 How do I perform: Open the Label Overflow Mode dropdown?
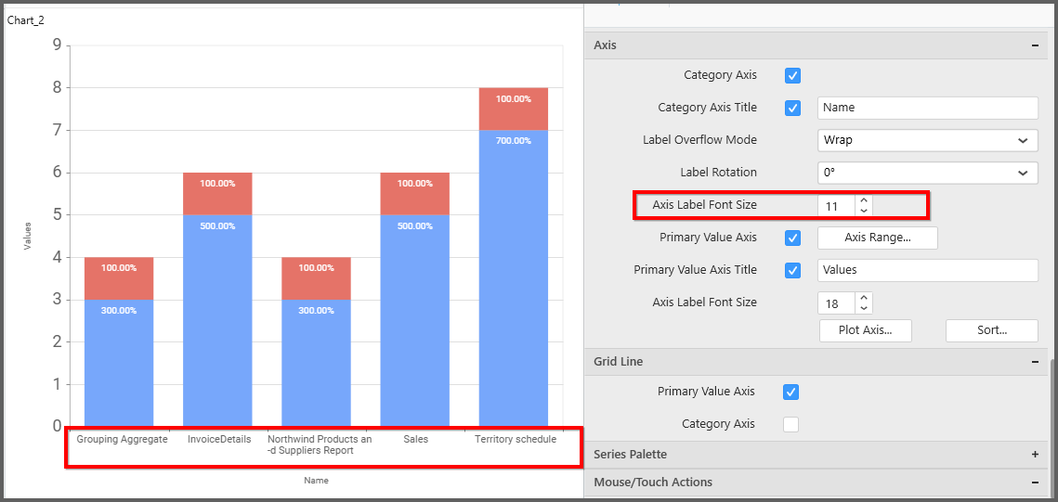tap(926, 140)
